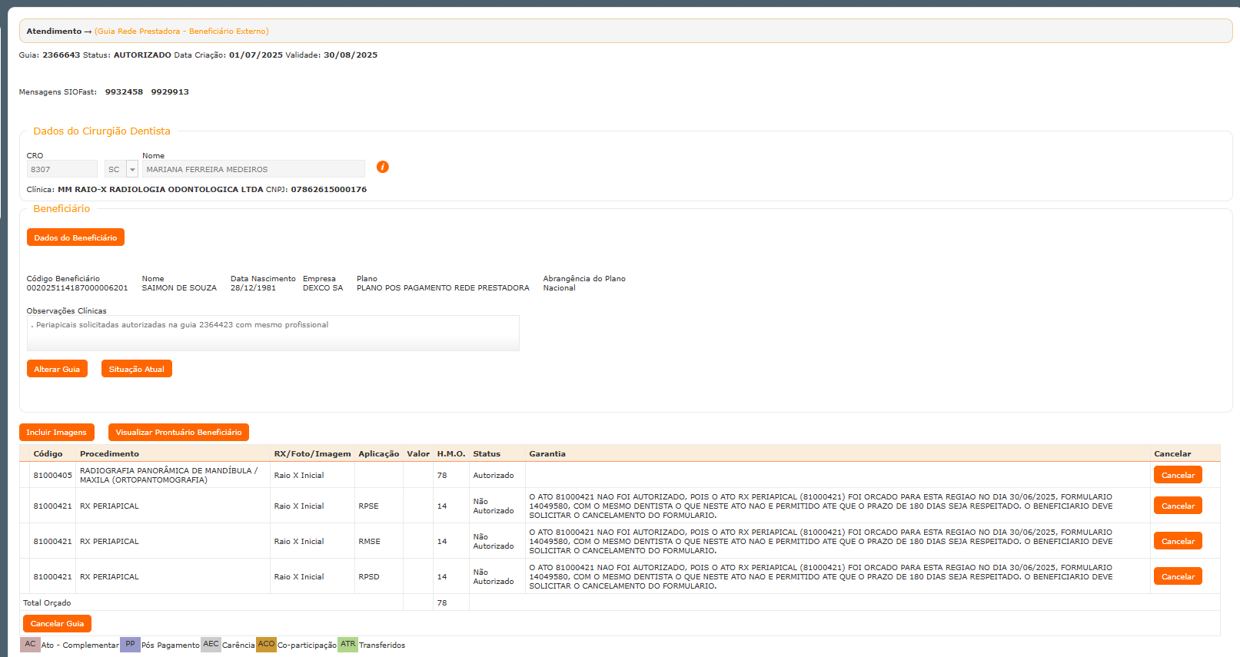1240x657 pixels.
Task: Click the orange info icon beside Nome
Action: pyautogui.click(x=382, y=167)
